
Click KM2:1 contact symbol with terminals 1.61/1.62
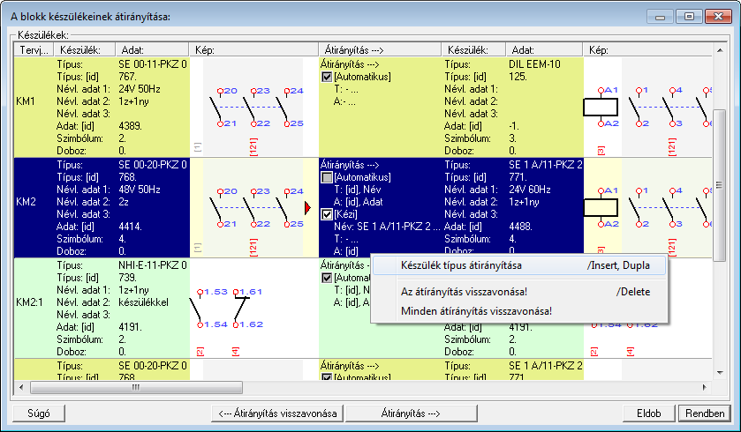point(238,308)
